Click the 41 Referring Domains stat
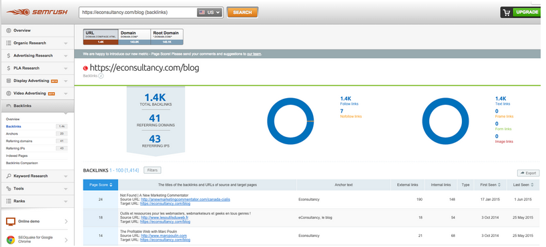Viewport: 546px width, 247px height. [155, 118]
